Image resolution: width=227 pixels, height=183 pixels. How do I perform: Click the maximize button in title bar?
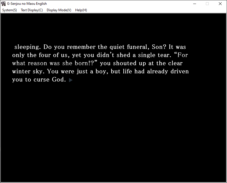point(207,4)
